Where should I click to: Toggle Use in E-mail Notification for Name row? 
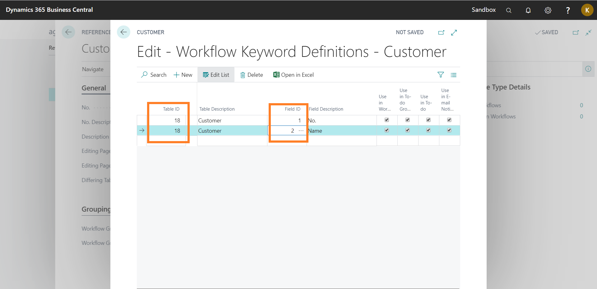pos(449,130)
